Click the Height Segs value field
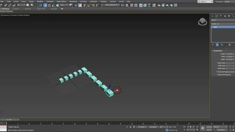The height and width of the screenshot is (132, 235). click(229, 69)
